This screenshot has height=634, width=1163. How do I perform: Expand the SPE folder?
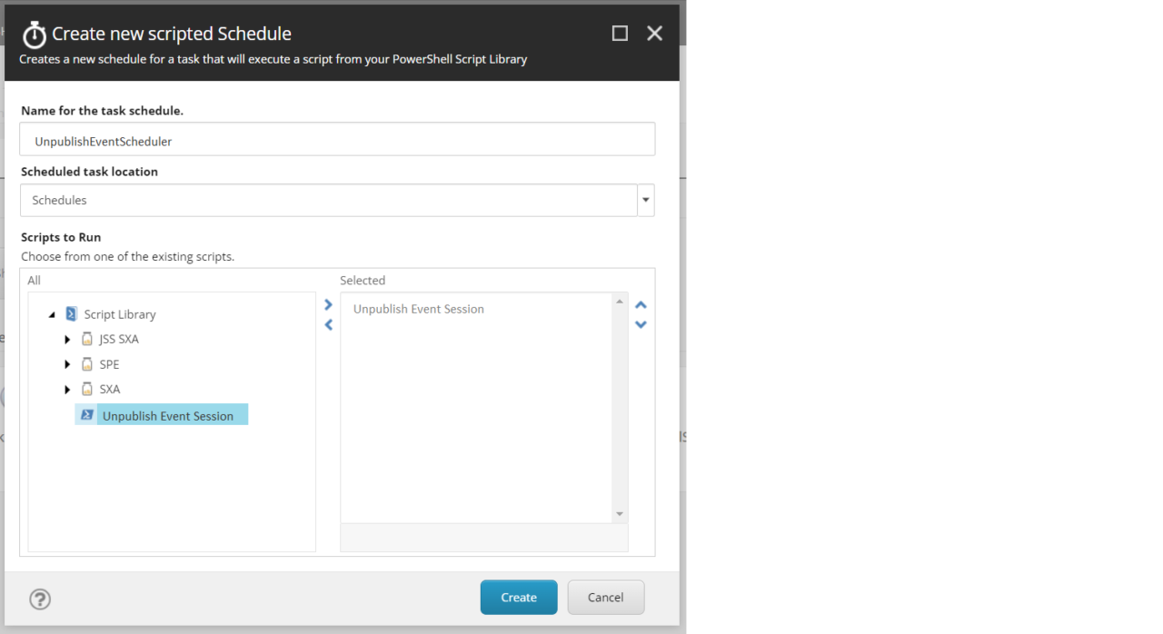click(67, 364)
